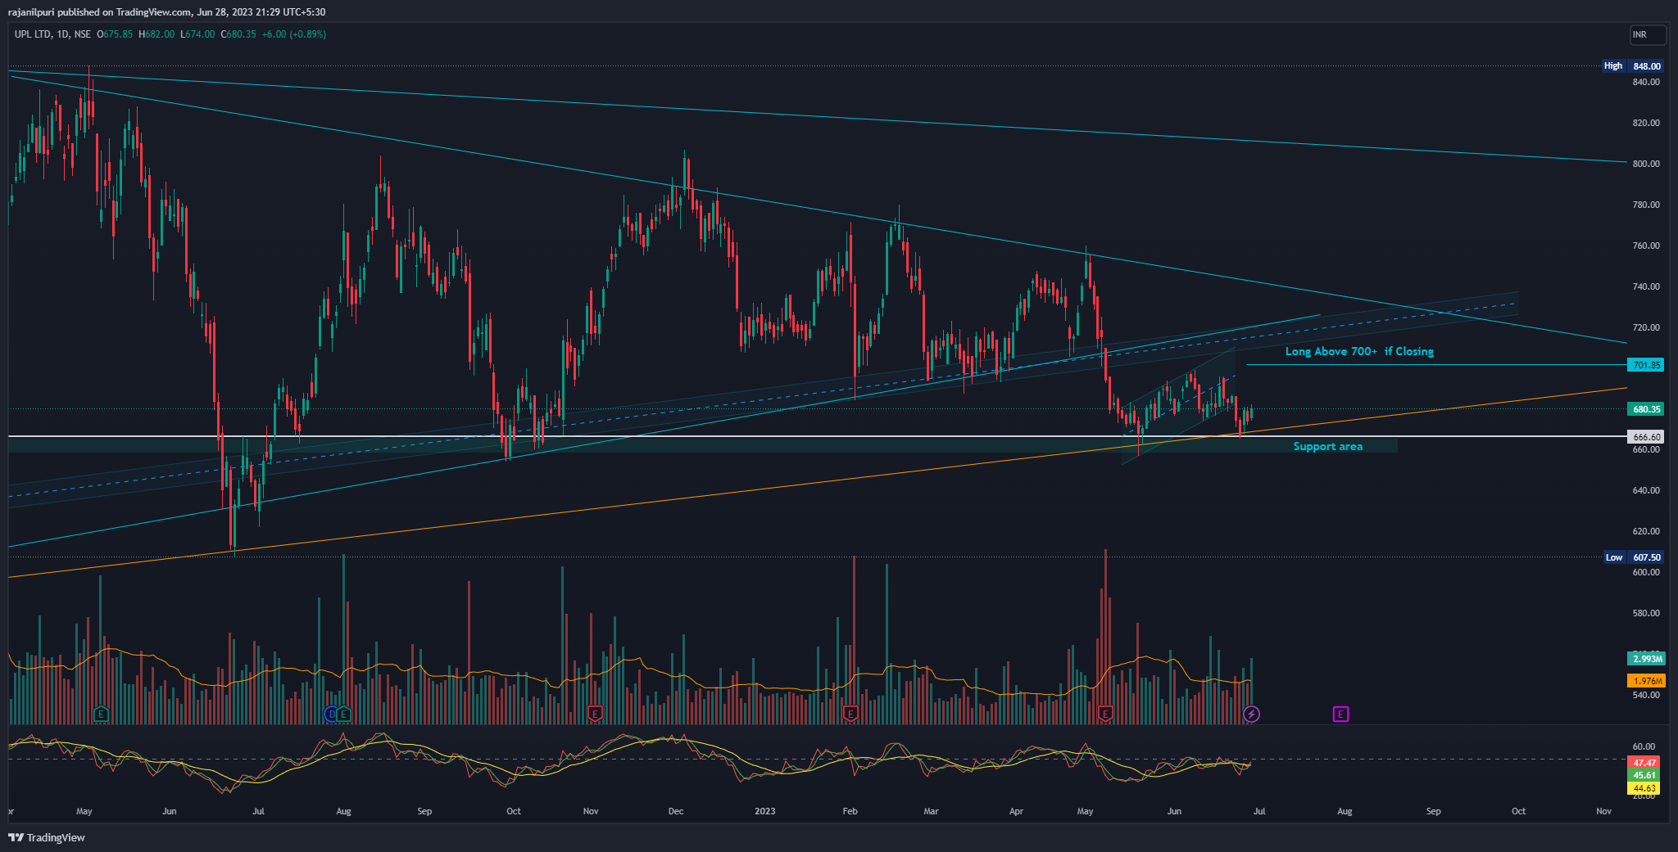Viewport: 1678px width, 852px height.
Task: Click the 2.993M volume value label
Action: point(1647,659)
